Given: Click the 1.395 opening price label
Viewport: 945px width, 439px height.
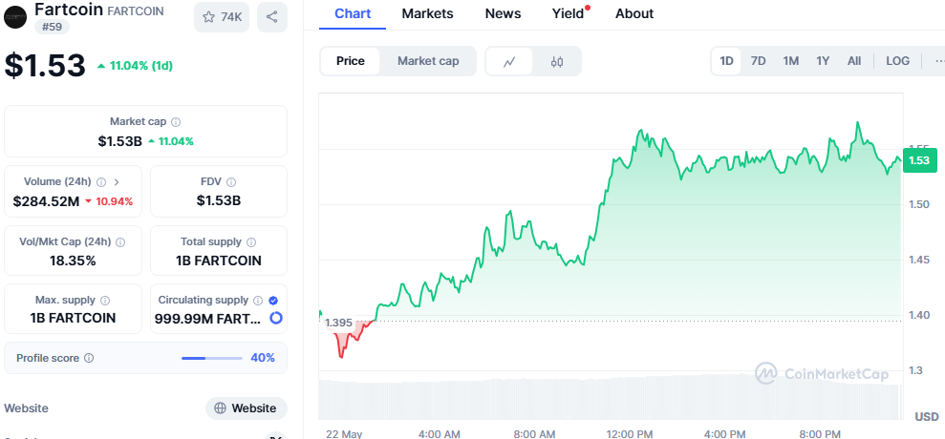Looking at the screenshot, I should 338,323.
